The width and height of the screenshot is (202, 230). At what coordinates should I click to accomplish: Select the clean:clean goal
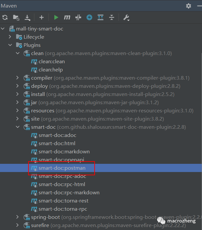[52, 62]
